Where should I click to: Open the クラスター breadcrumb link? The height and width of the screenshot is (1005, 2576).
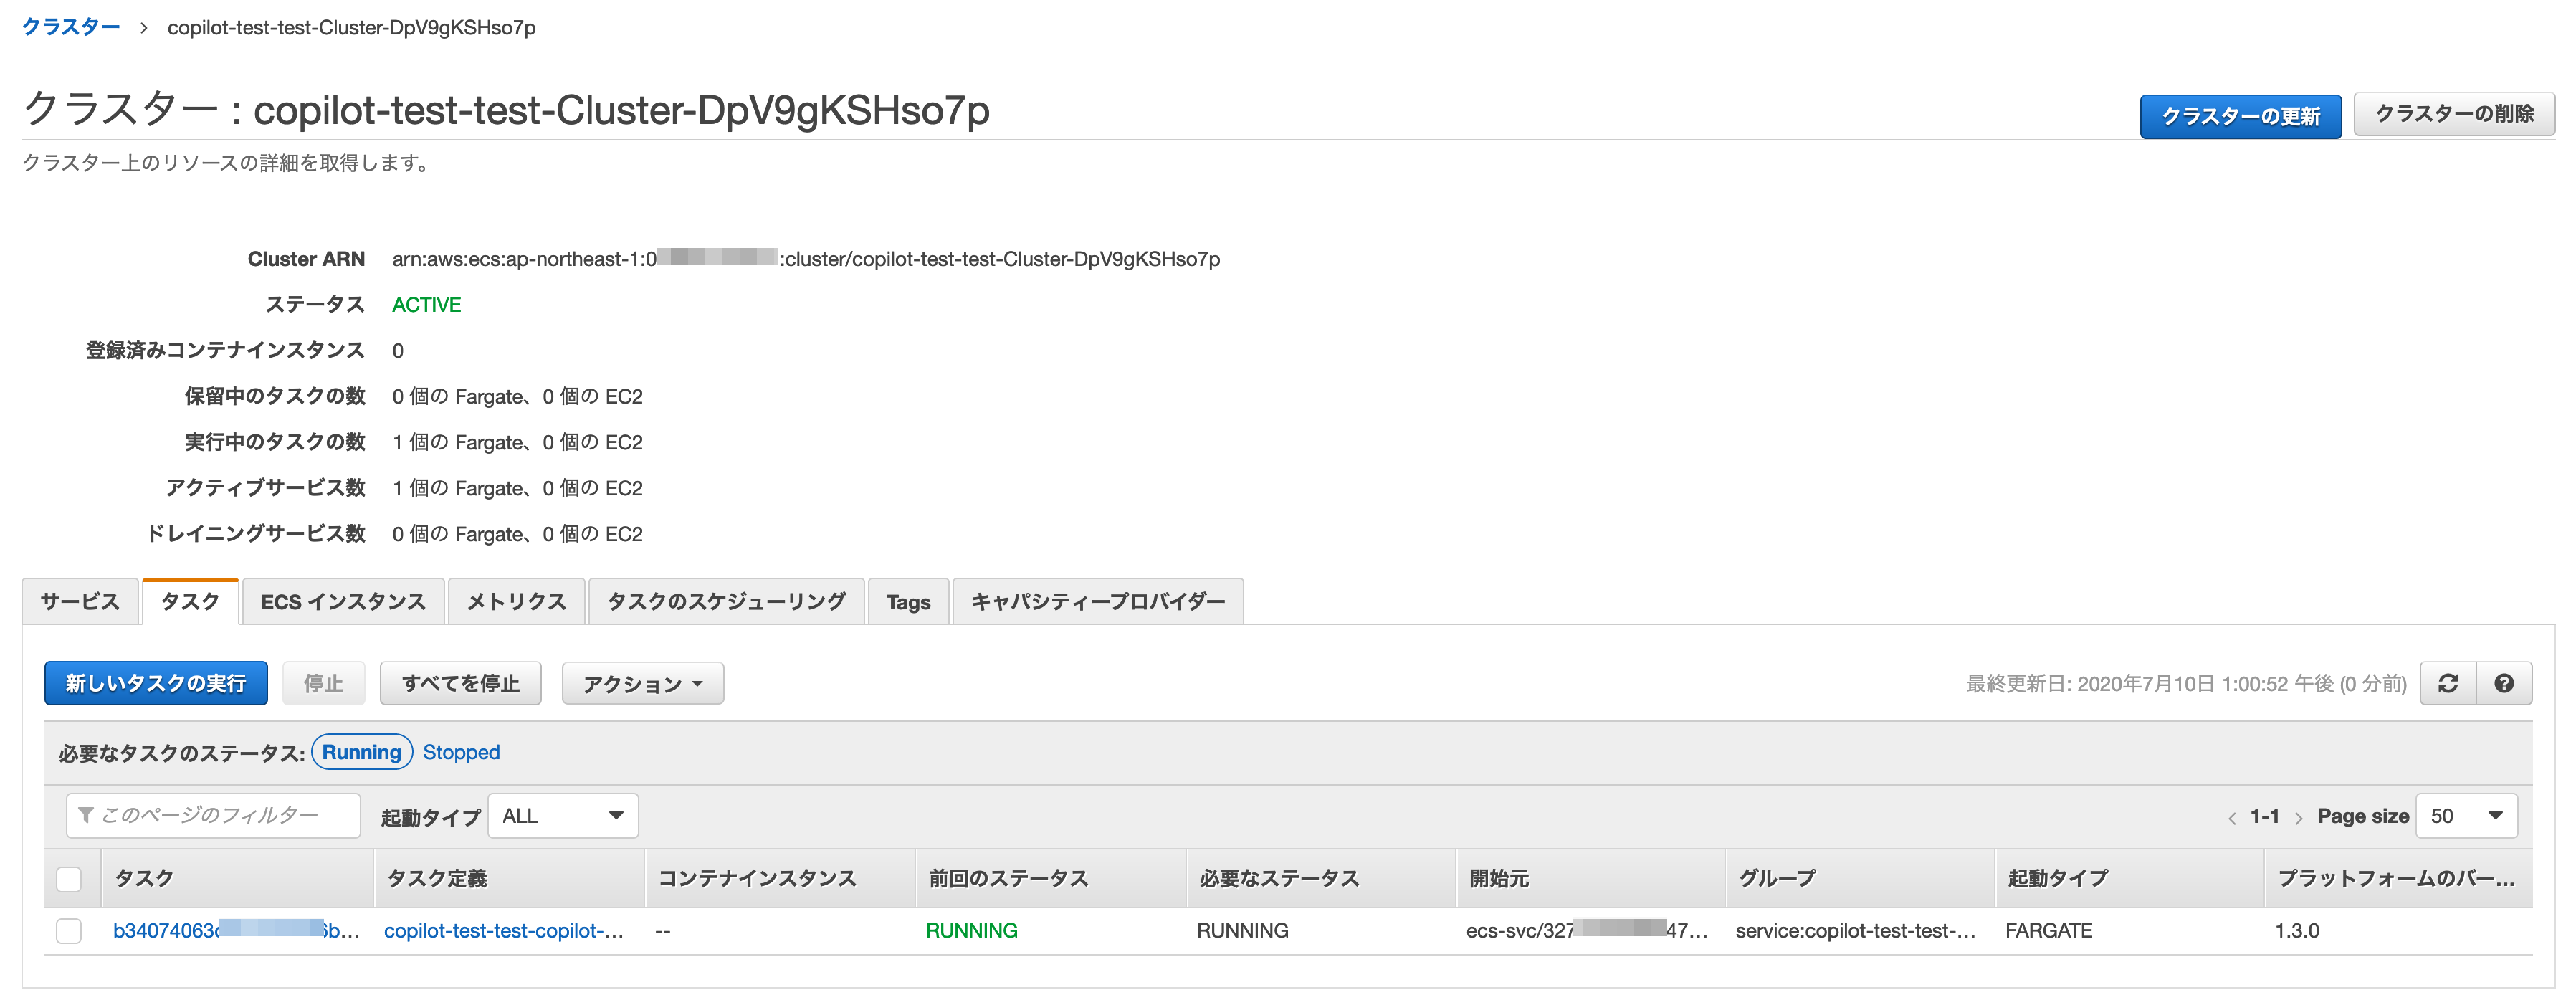[71, 27]
